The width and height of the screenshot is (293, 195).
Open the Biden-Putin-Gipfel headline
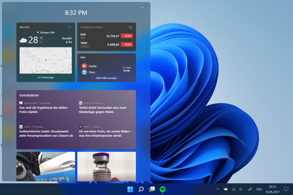point(44,110)
